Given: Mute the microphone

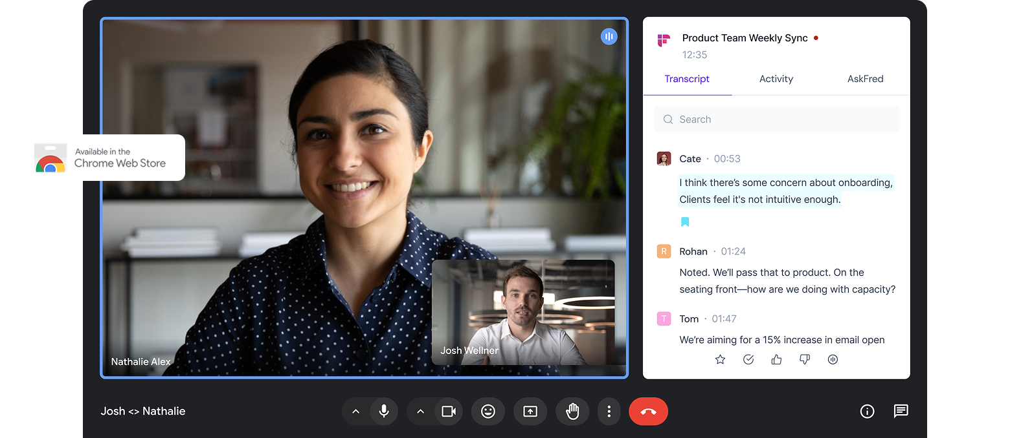Looking at the screenshot, I should coord(384,412).
